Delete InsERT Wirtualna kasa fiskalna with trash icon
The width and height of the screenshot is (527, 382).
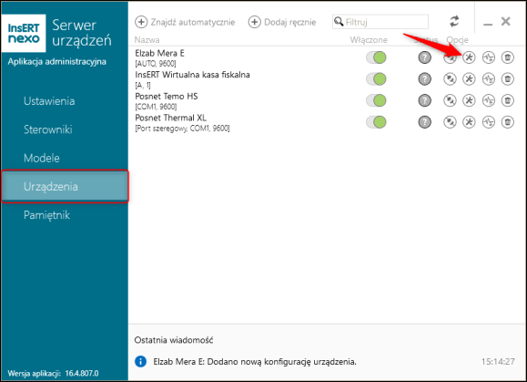tap(508, 79)
